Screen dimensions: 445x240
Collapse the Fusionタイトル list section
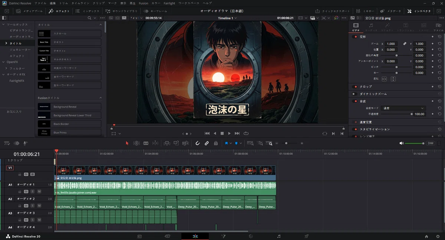tap(100, 98)
